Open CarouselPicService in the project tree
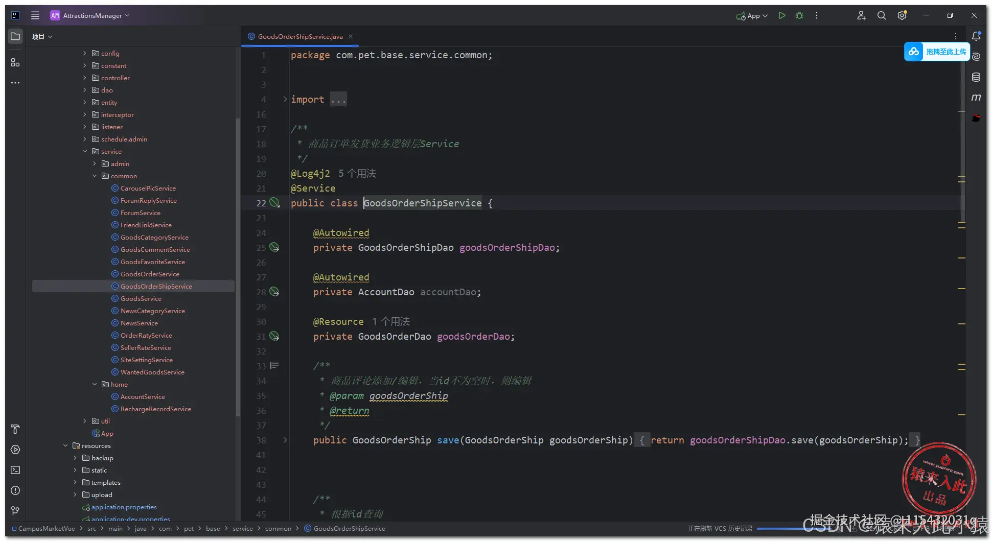 tap(148, 188)
